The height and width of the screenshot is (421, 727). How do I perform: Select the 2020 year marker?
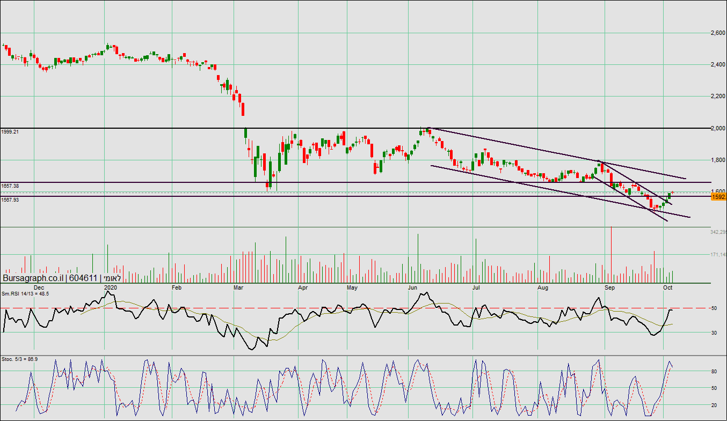(x=111, y=287)
